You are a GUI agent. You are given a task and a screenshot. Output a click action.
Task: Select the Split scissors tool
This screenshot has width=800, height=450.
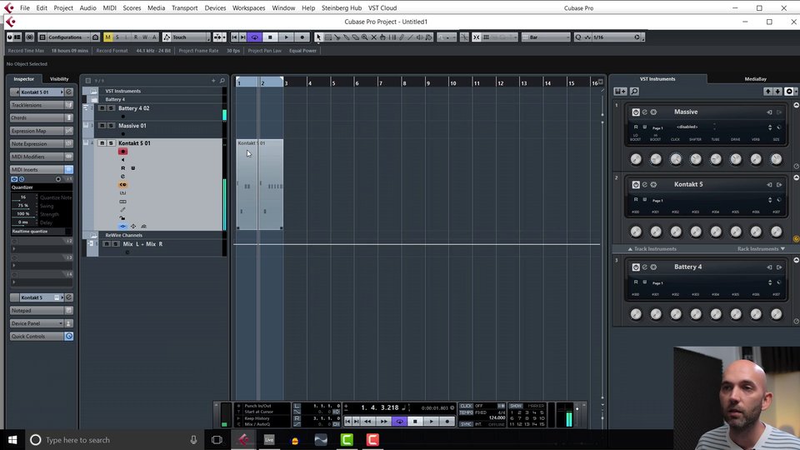click(337, 37)
